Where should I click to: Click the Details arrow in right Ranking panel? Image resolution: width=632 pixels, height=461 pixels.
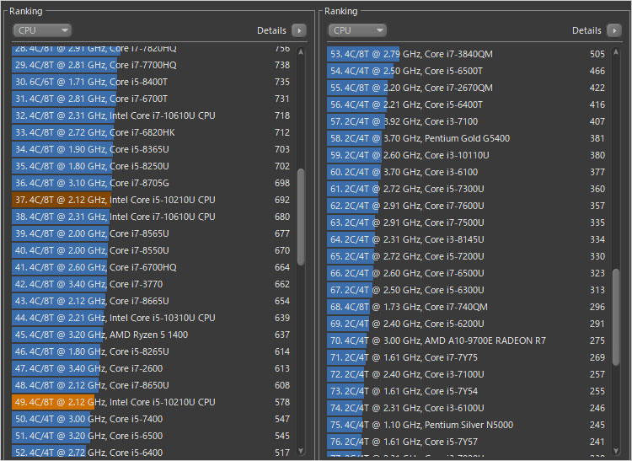click(614, 30)
